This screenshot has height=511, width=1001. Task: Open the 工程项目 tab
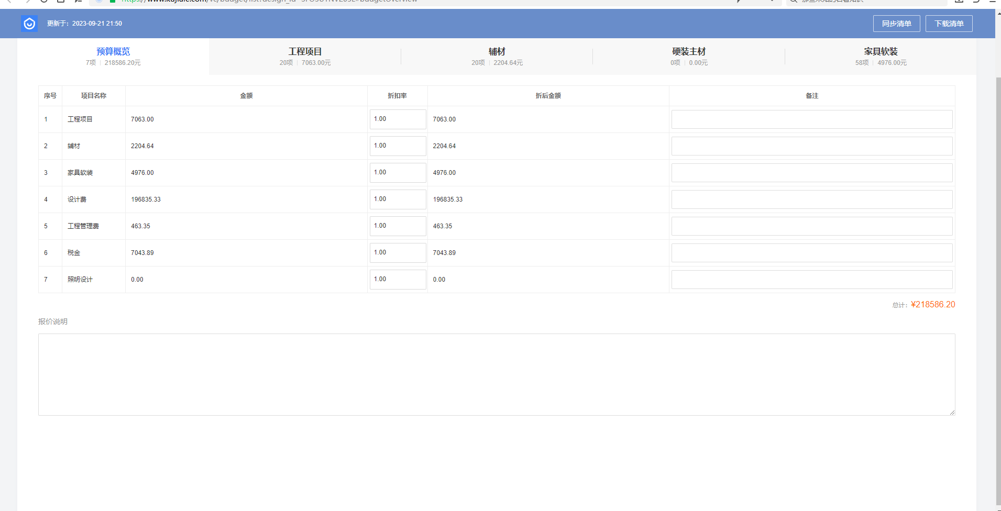pos(305,56)
